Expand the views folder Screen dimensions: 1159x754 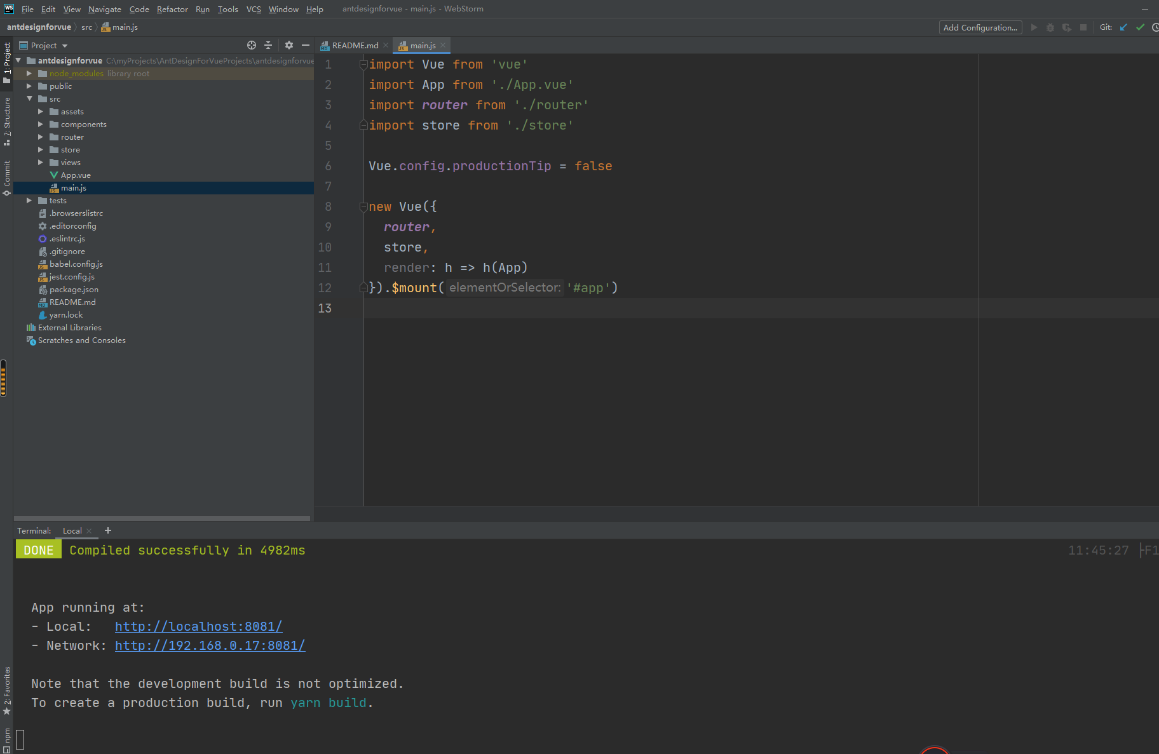[41, 162]
